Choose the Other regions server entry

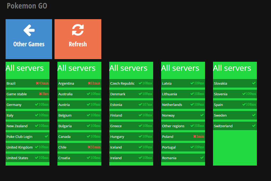[x=183, y=126]
